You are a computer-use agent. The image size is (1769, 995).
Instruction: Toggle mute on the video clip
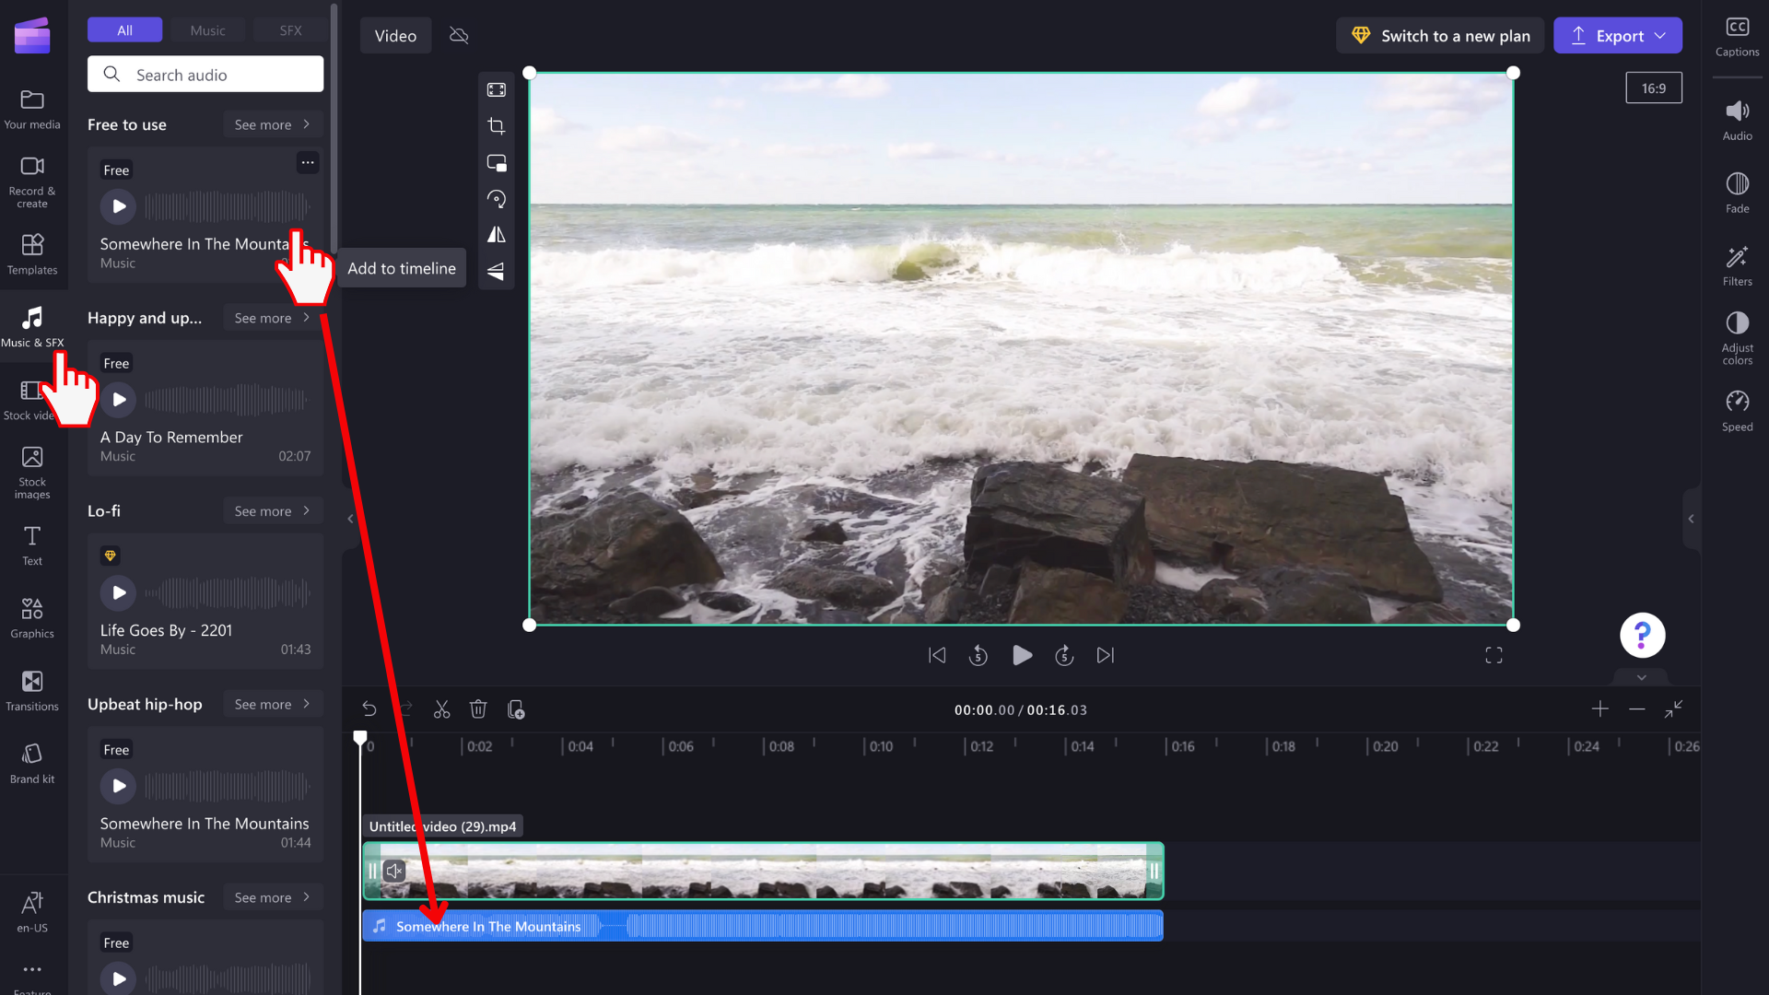394,871
